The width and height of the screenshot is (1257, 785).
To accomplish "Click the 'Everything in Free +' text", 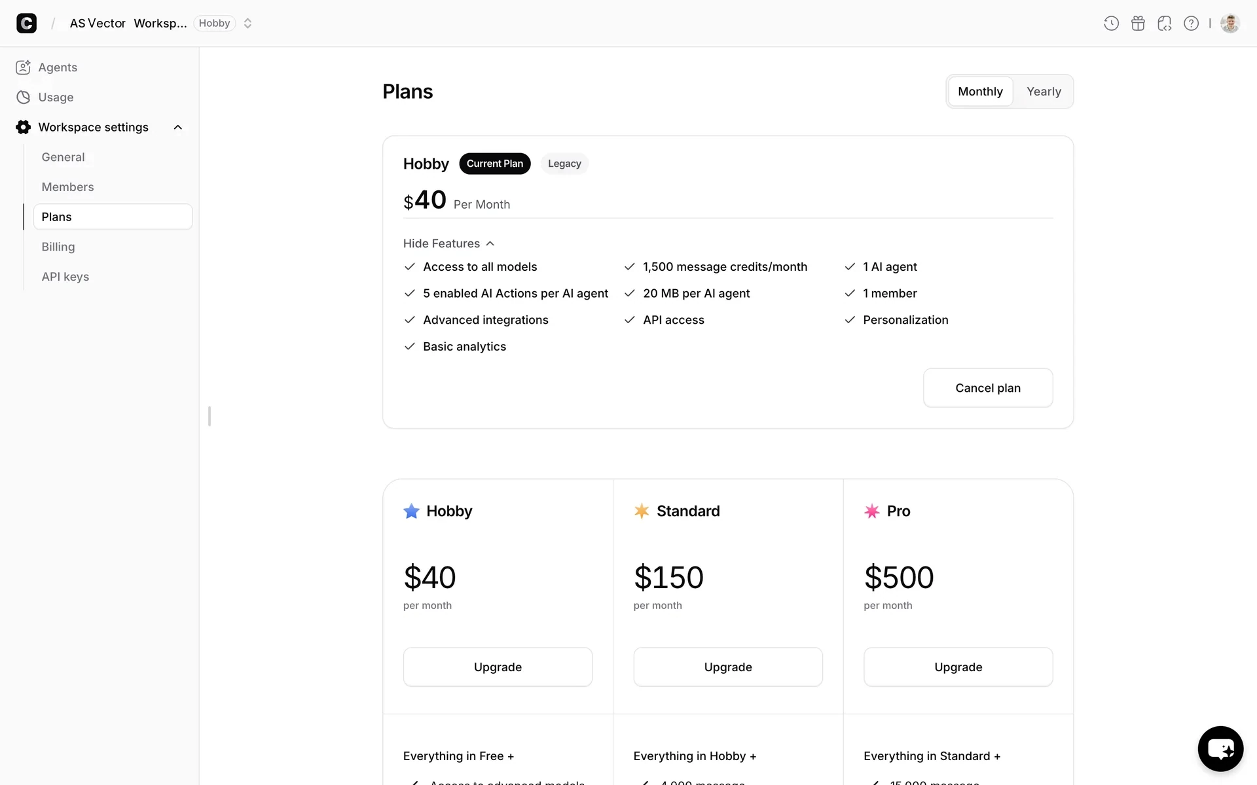I will [x=458, y=756].
